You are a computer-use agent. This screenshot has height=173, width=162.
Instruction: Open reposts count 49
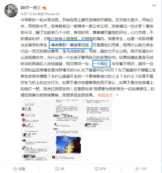click(62, 169)
